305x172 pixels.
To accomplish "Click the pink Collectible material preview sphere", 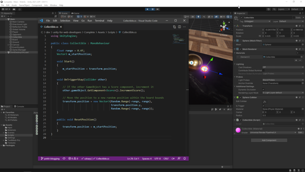I will pyautogui.click(x=238, y=130).
